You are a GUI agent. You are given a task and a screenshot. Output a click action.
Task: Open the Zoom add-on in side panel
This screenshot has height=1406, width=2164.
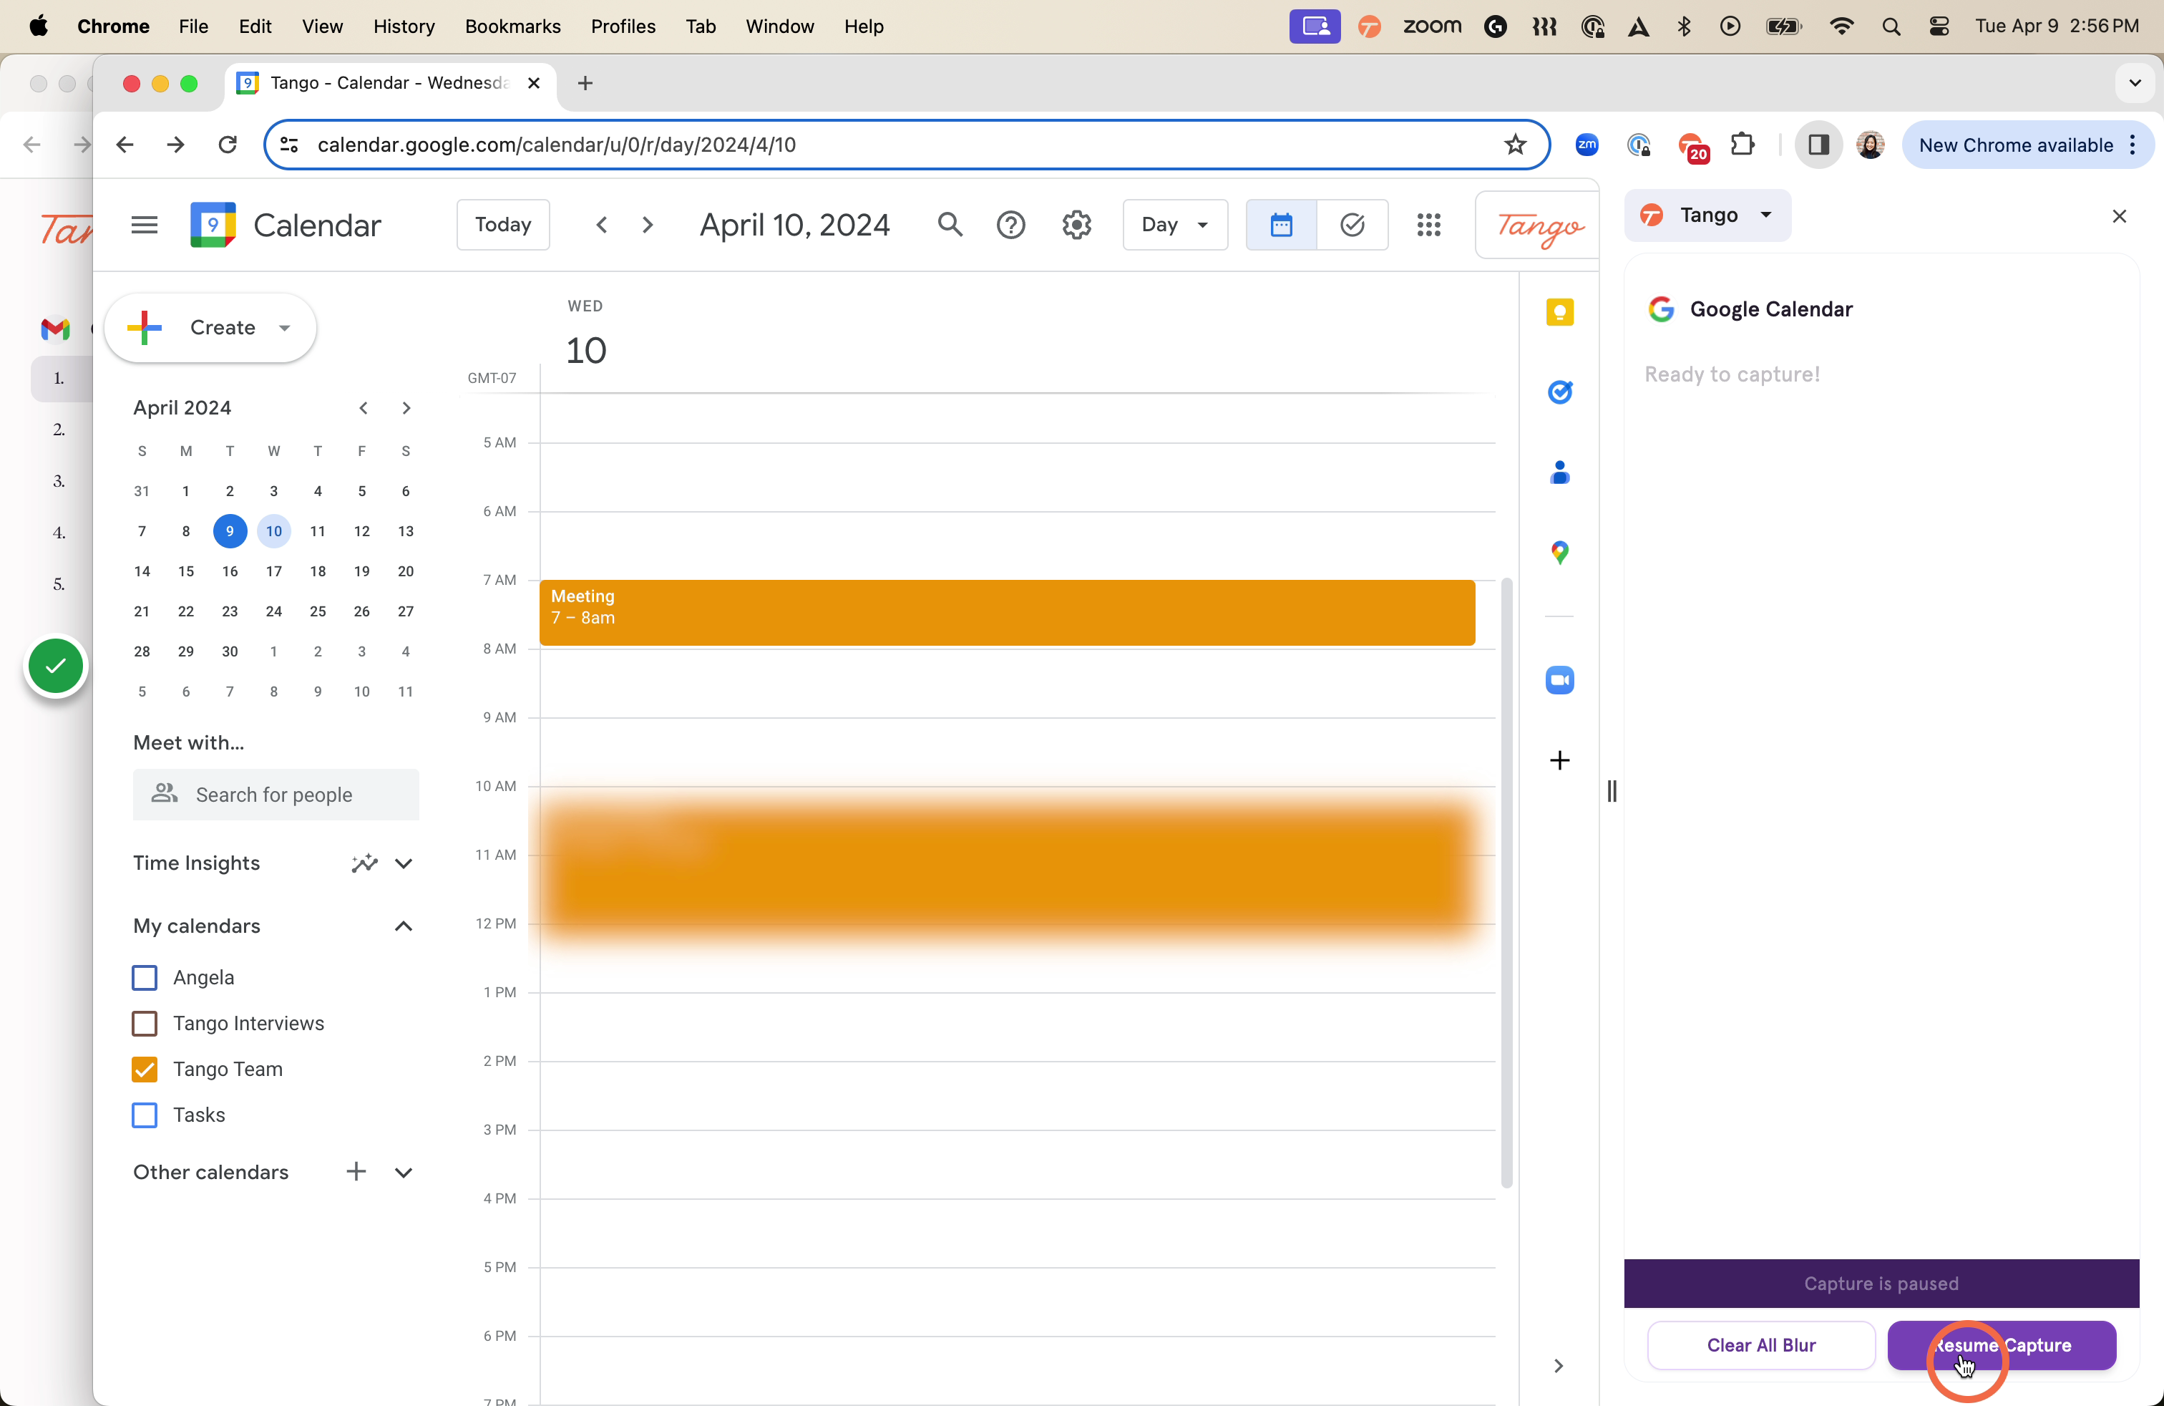point(1559,679)
